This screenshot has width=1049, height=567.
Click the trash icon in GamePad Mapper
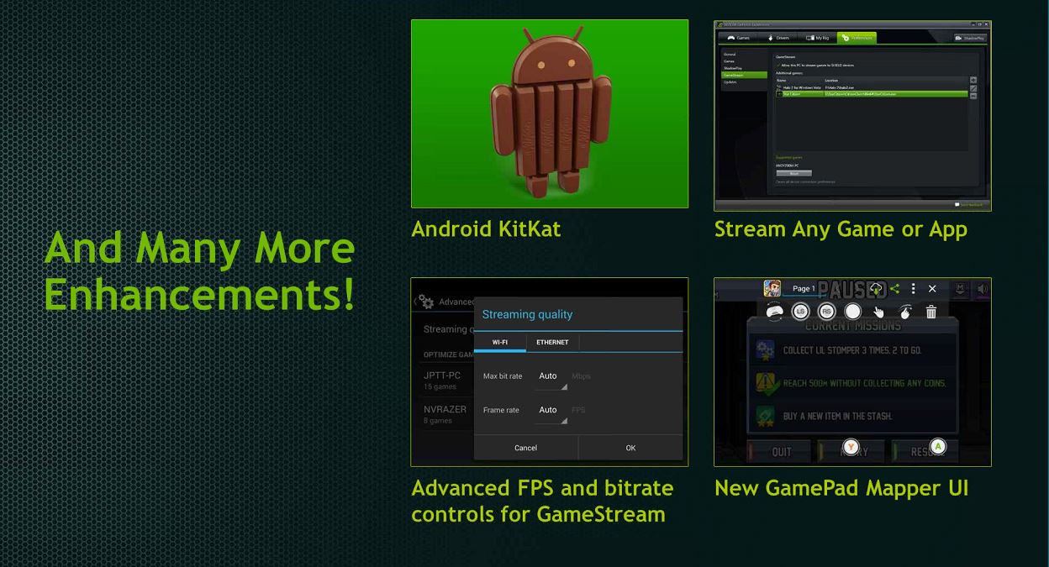click(x=930, y=312)
